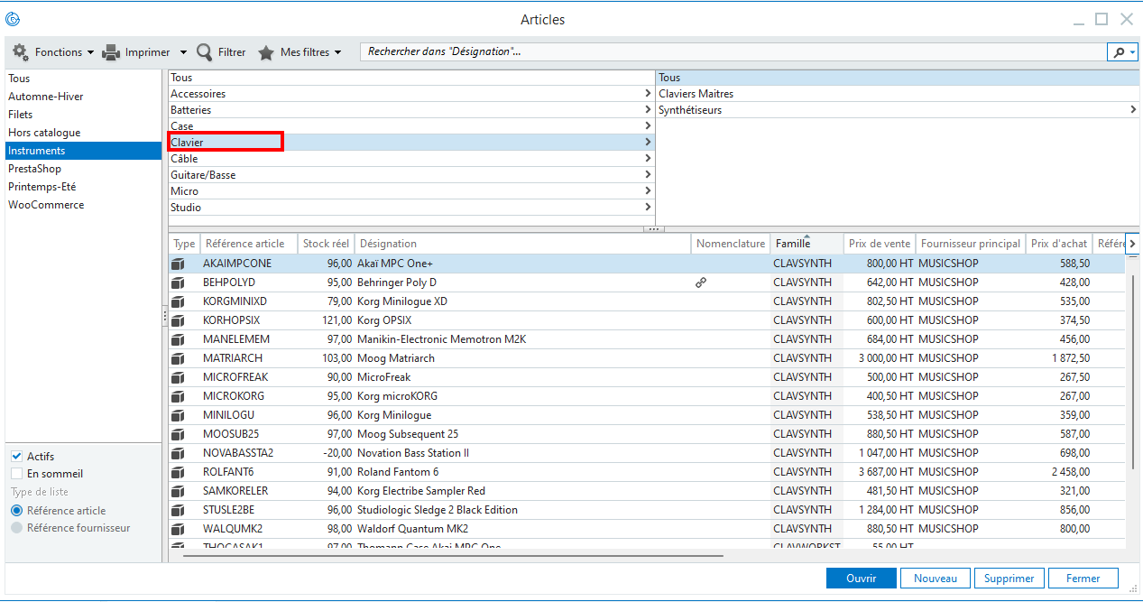
Task: Click the Nouveau button
Action: point(935,579)
